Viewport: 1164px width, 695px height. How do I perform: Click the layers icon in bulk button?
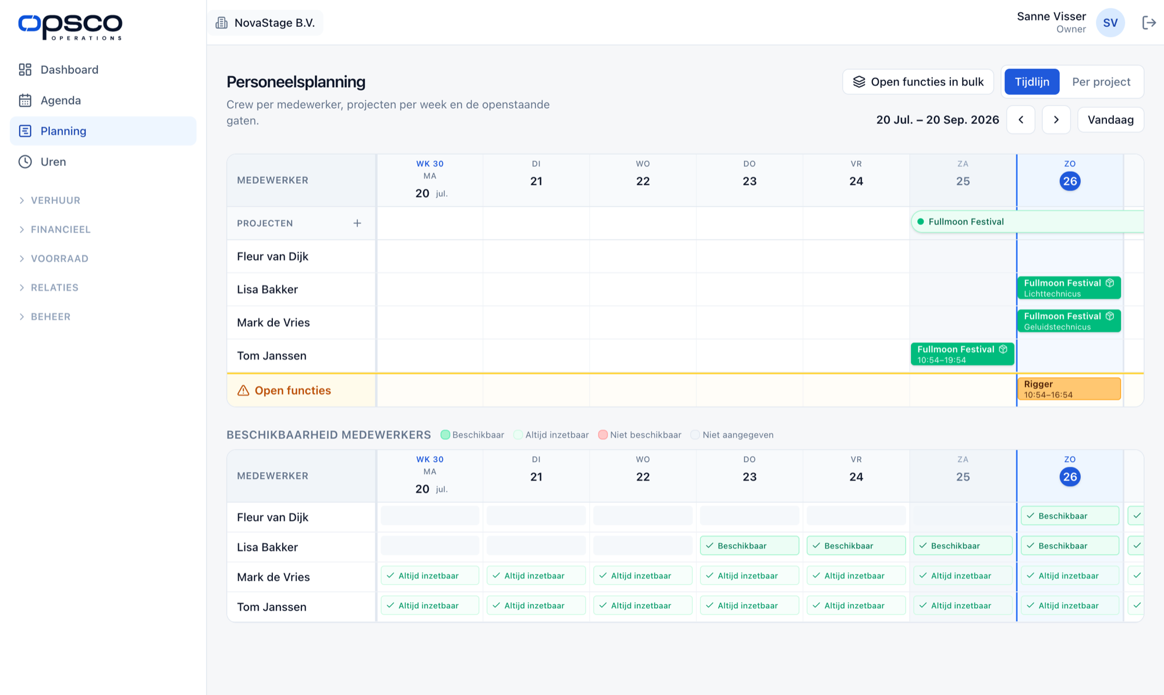859,82
